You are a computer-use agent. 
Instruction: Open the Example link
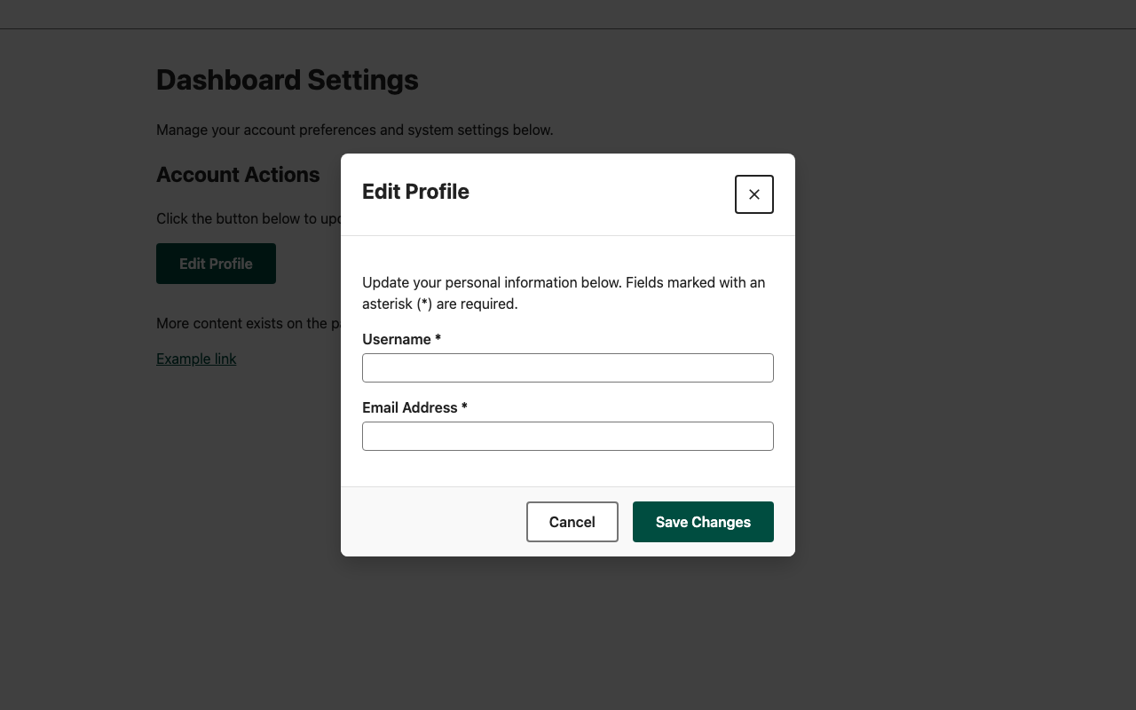(195, 359)
